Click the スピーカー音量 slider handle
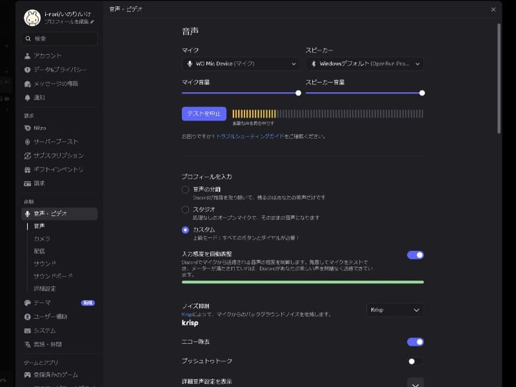Image resolution: width=516 pixels, height=387 pixels. coord(422,93)
